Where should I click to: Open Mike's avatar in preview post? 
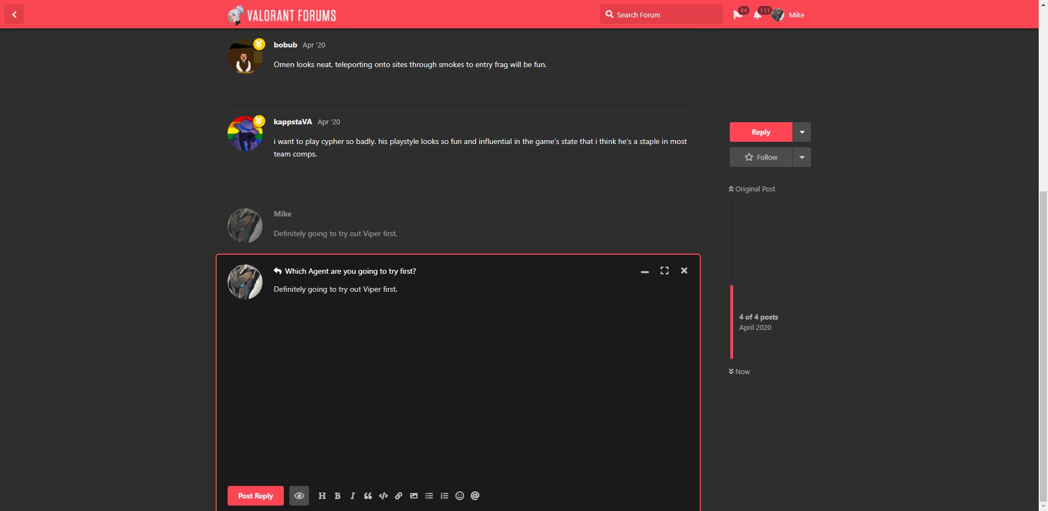(x=245, y=226)
